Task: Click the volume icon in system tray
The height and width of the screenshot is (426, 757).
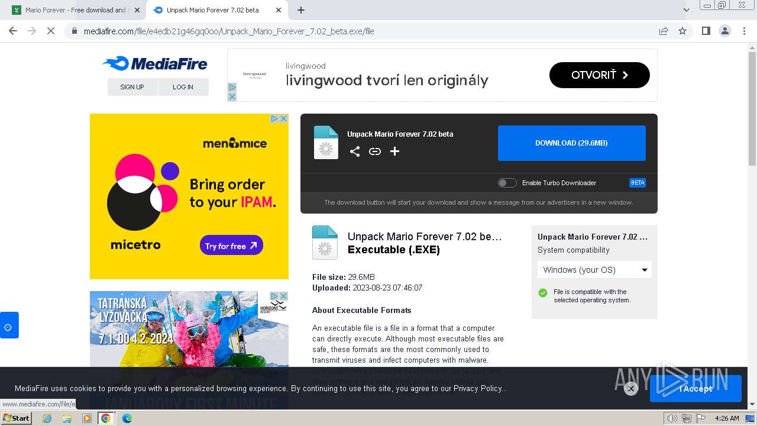Action: [672, 418]
